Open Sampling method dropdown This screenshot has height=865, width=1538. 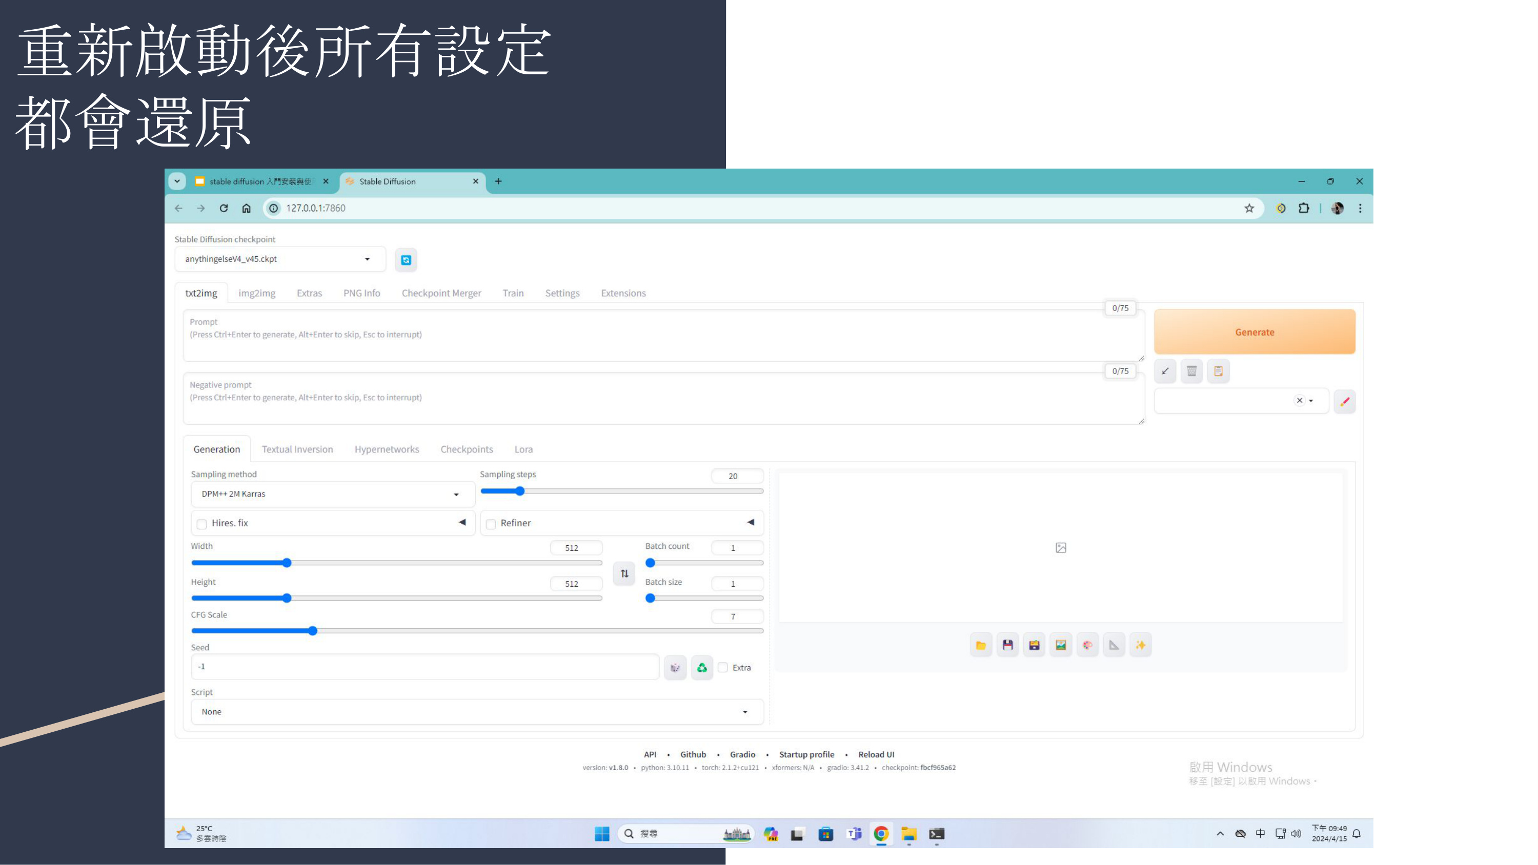[333, 493]
